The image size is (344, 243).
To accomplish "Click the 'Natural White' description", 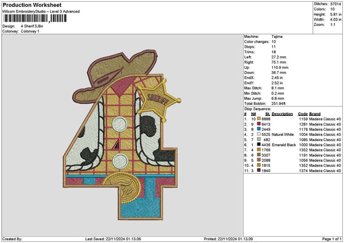I will point(283,135).
